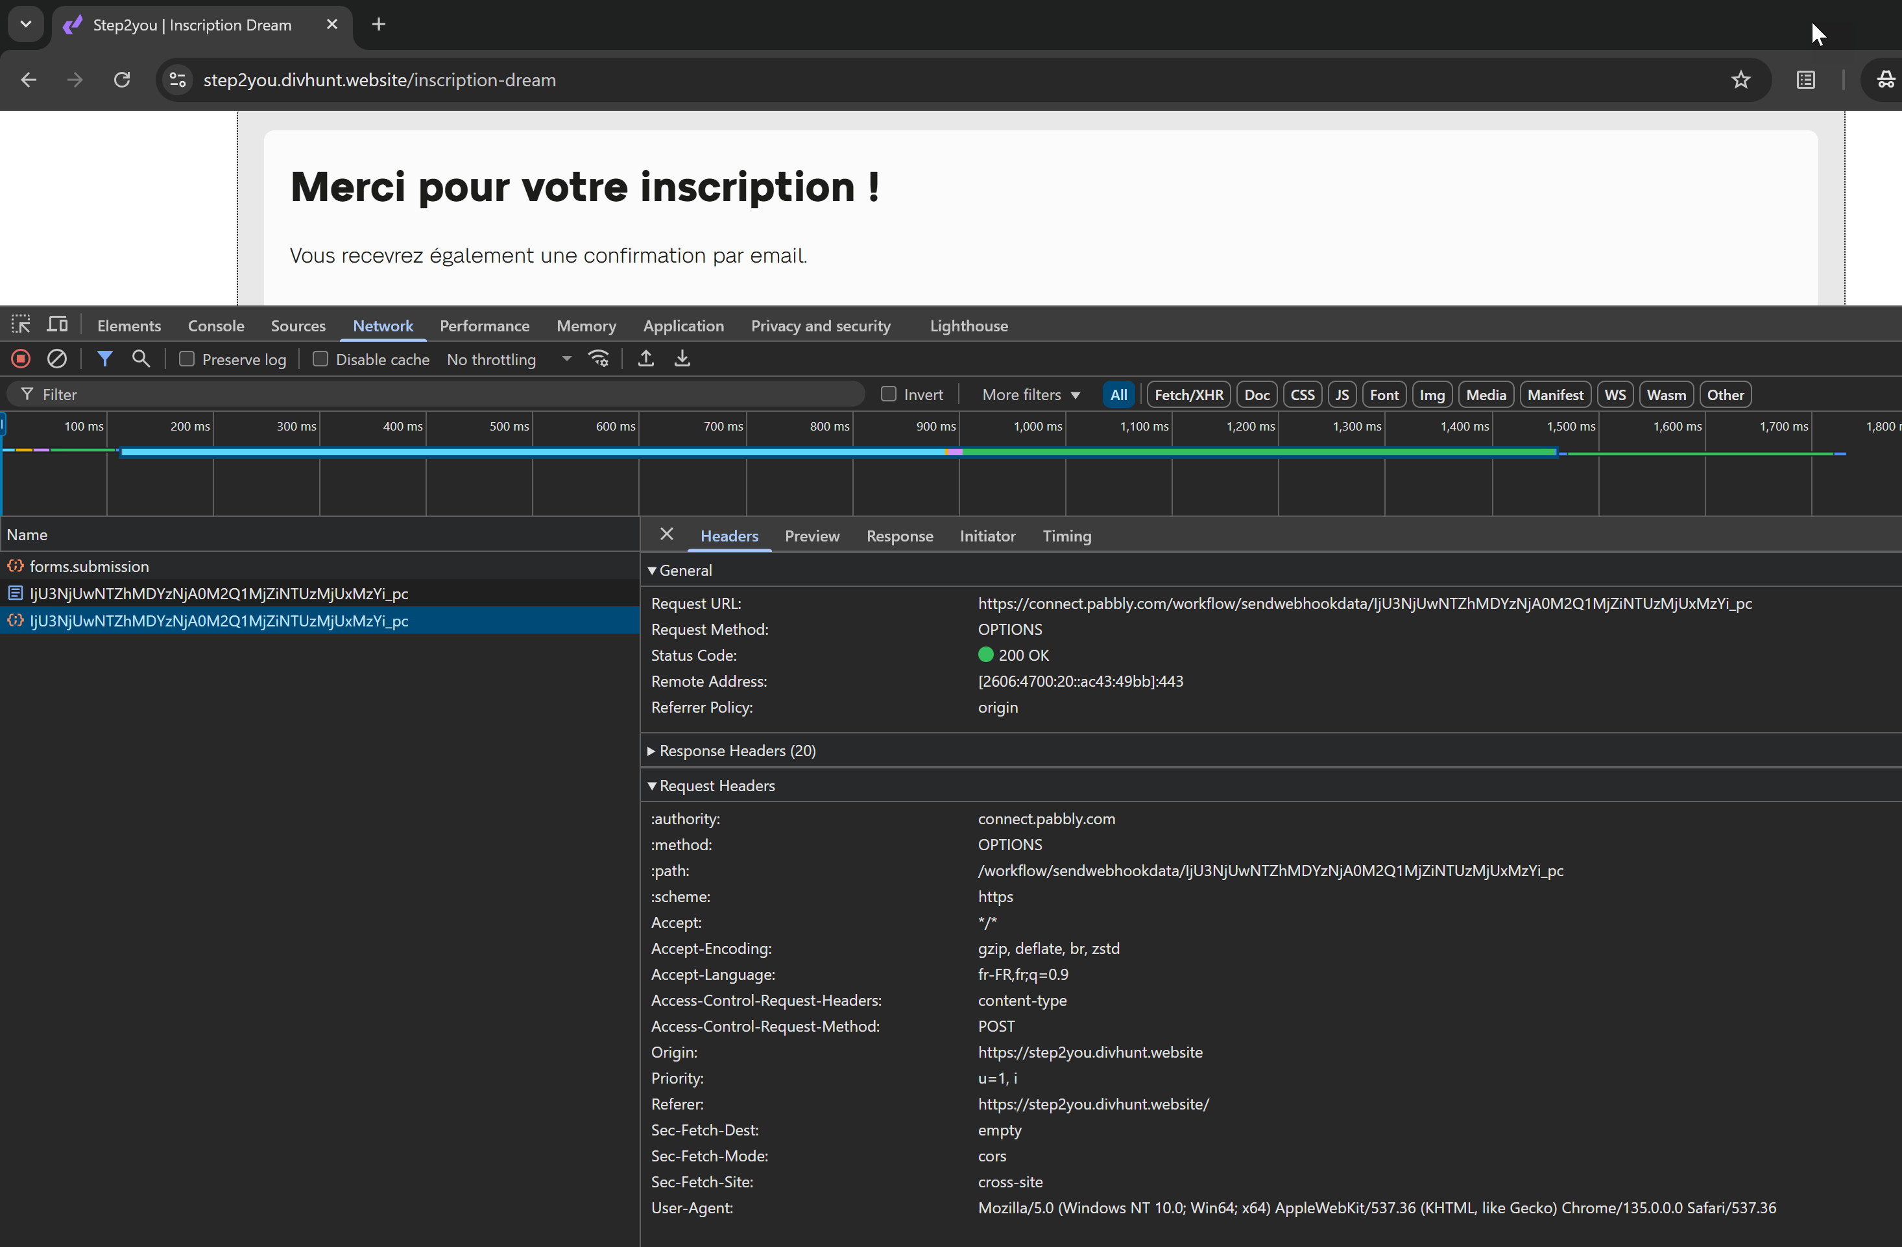Filter requests by Other type

pyautogui.click(x=1725, y=395)
